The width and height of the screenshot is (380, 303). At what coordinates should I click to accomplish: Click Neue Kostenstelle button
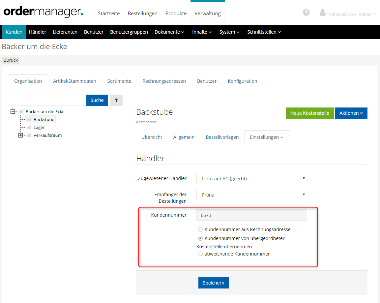point(309,113)
